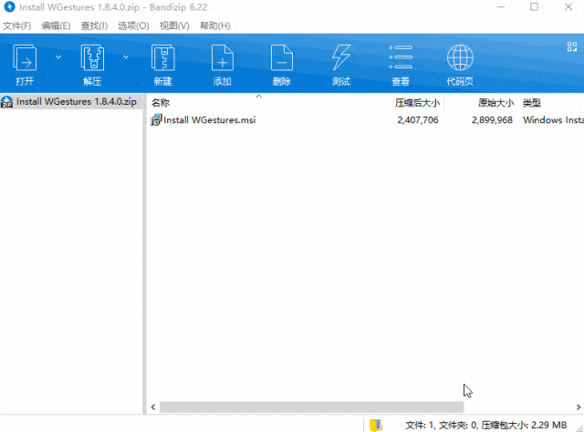Click the sort arrow above the name column
This screenshot has width=584, height=432.
[259, 96]
